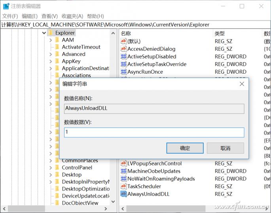Viewport: 271px width, 213px height.
Task: Click the MachineOobeUpdates DWORD icon
Action: pos(123,171)
